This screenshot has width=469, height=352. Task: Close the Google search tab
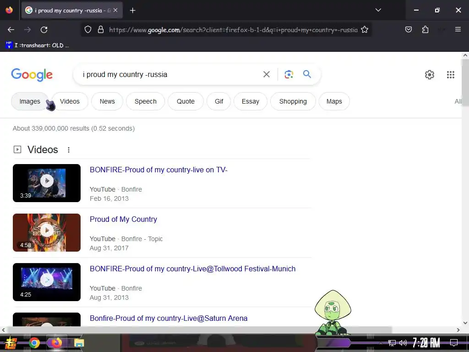pos(115,10)
